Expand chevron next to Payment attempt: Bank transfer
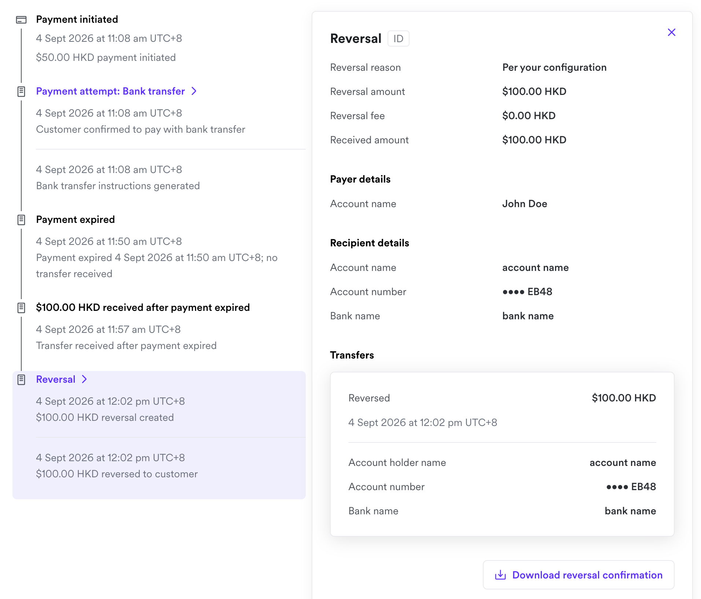 (x=194, y=91)
